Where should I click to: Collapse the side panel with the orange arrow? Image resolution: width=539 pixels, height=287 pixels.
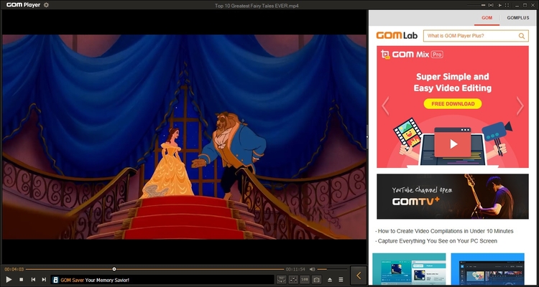[359, 276]
